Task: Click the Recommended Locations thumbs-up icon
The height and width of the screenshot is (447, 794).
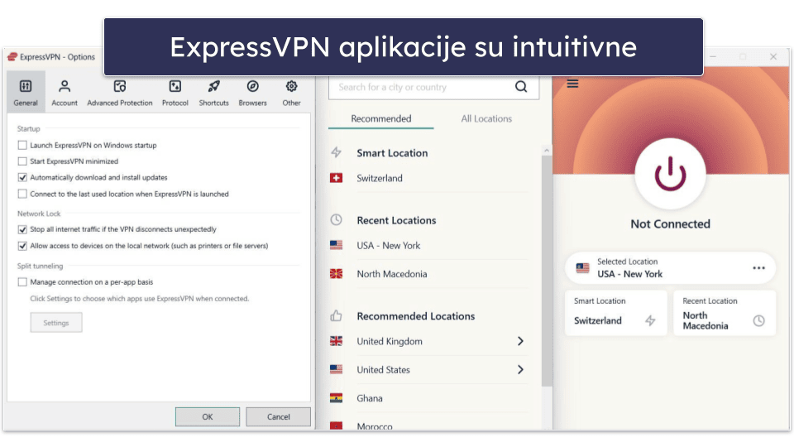Action: [x=337, y=315]
